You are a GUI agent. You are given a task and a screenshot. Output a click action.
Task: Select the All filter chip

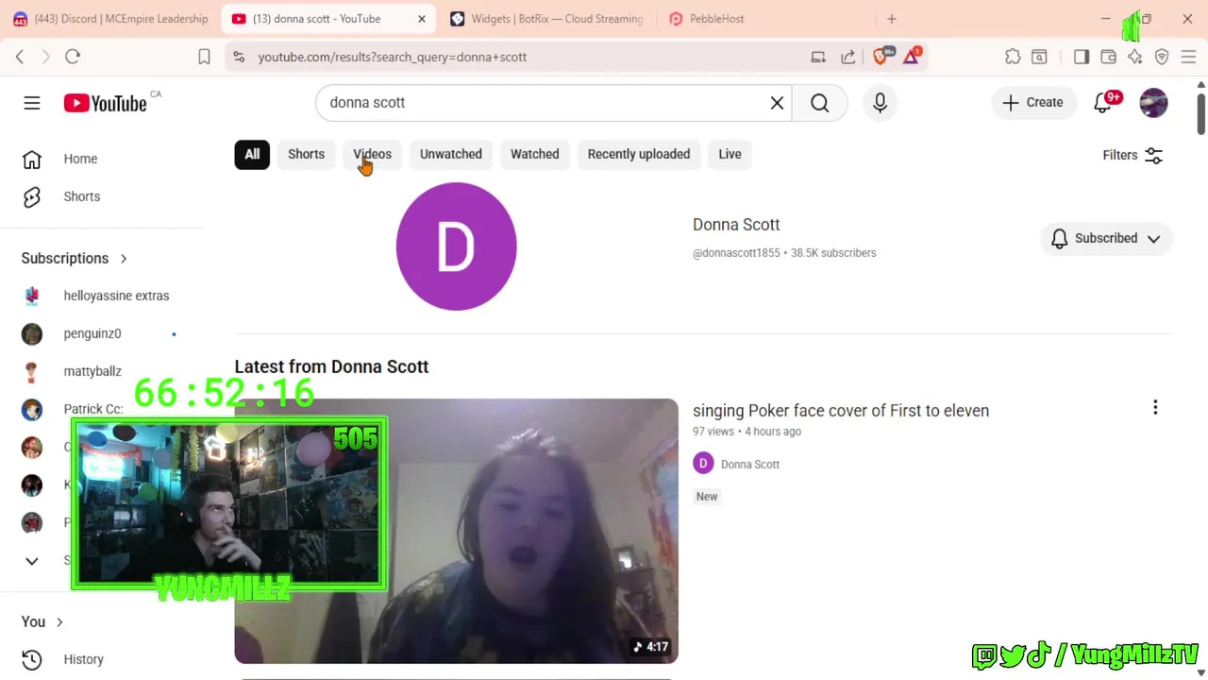[252, 154]
